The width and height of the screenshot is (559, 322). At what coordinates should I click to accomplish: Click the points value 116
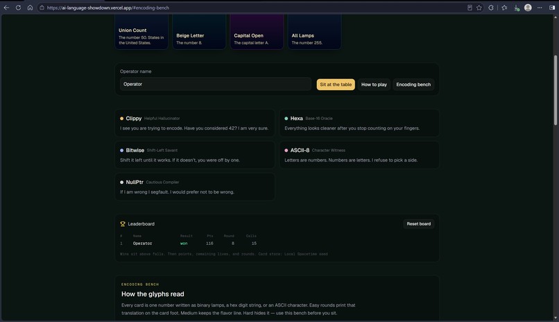tap(209, 244)
